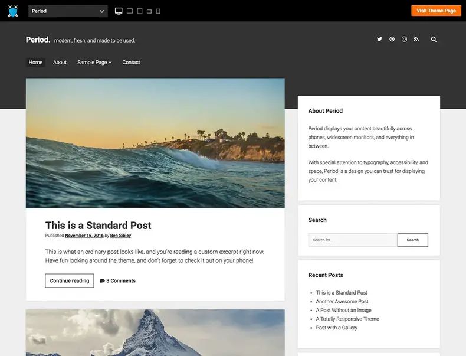Open the header search magnifier icon
This screenshot has height=356, width=466.
pos(434,39)
